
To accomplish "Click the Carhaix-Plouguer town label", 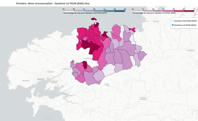I will (143, 99).
